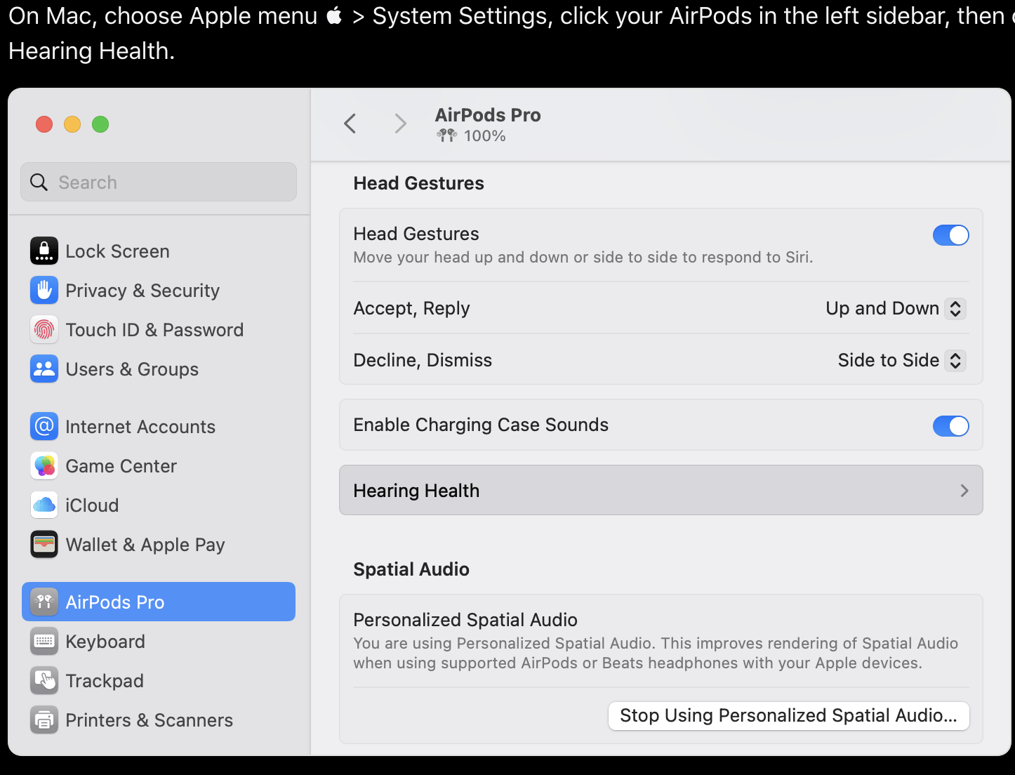Select AirPods Pro in the sidebar
The image size is (1015, 775).
[159, 602]
